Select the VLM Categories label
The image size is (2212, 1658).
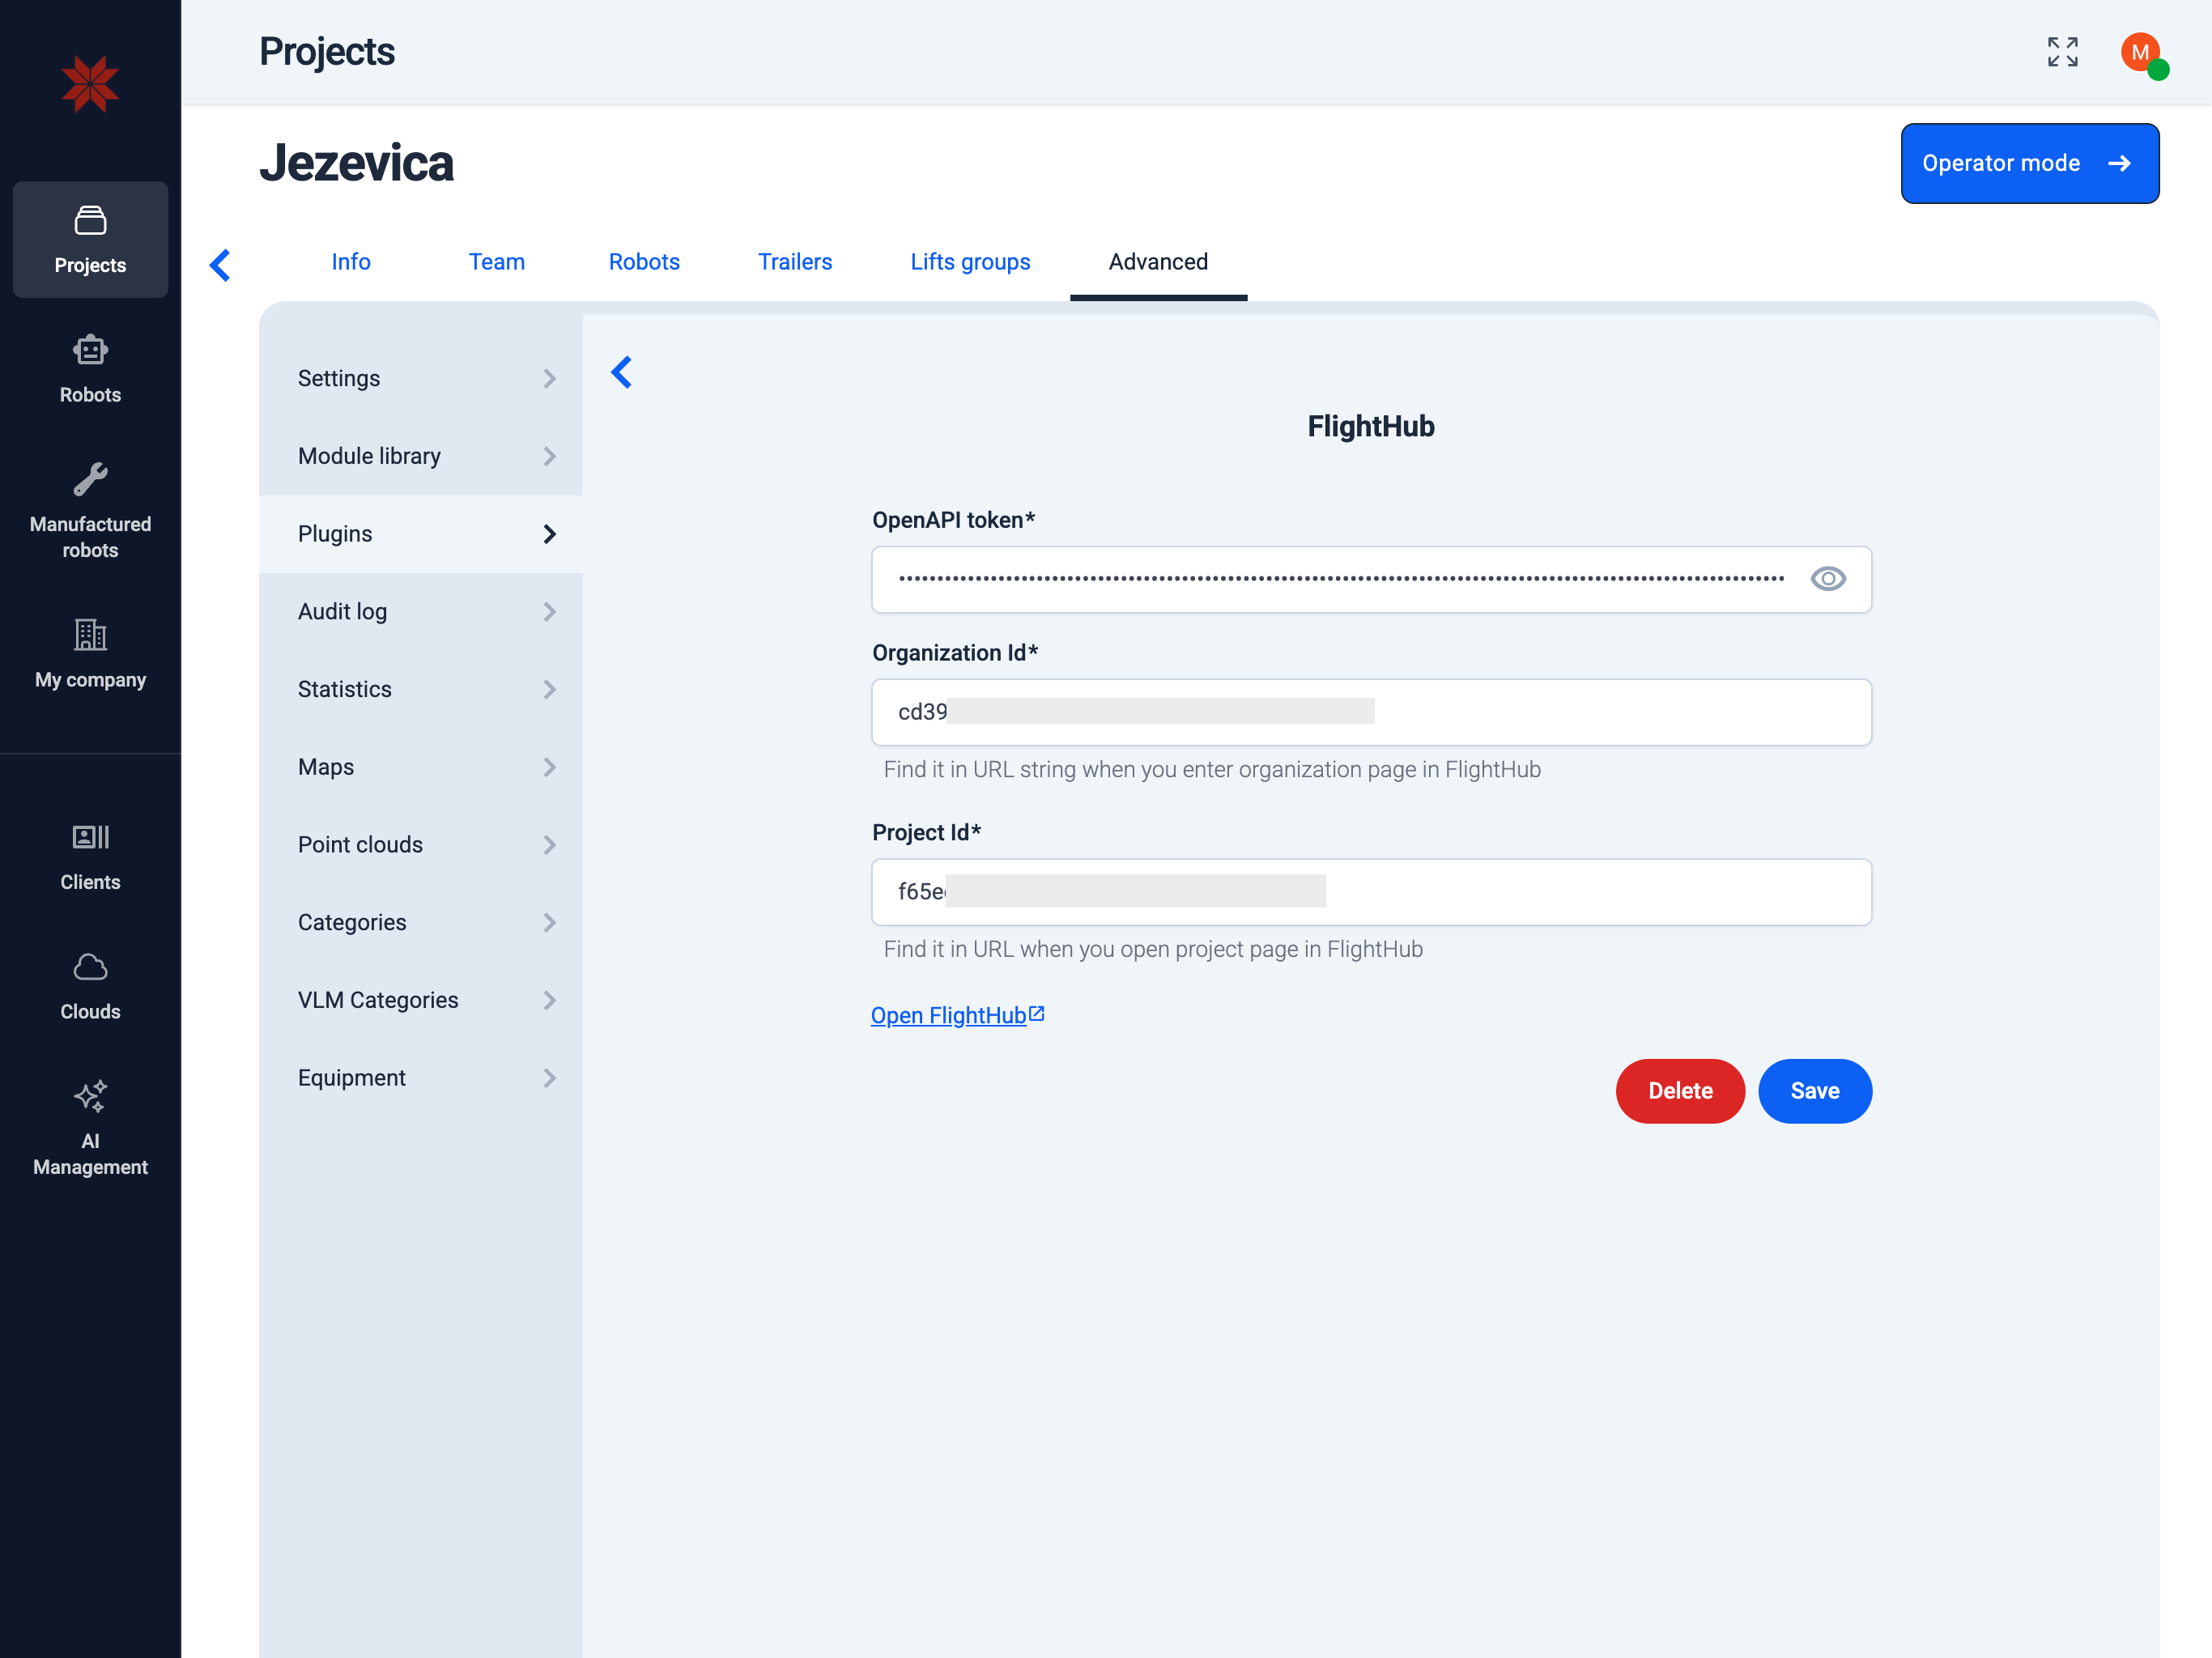click(x=378, y=1001)
